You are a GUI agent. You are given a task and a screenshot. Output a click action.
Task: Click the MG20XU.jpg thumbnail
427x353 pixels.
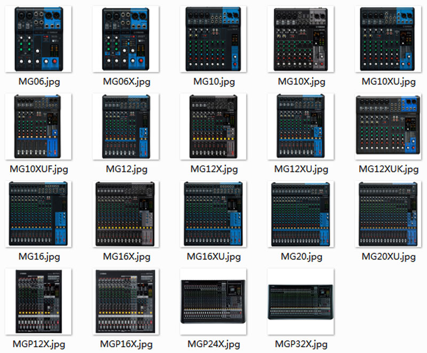pos(388,214)
